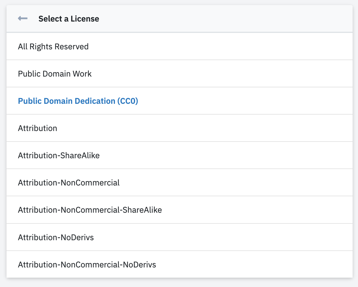Select the All Rights Reserved license
The image size is (358, 287).
[53, 47]
